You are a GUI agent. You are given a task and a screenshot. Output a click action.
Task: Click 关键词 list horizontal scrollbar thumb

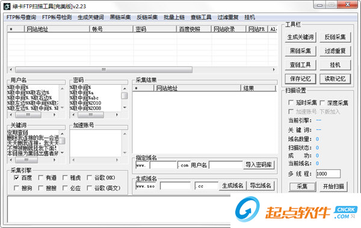tap(26, 159)
